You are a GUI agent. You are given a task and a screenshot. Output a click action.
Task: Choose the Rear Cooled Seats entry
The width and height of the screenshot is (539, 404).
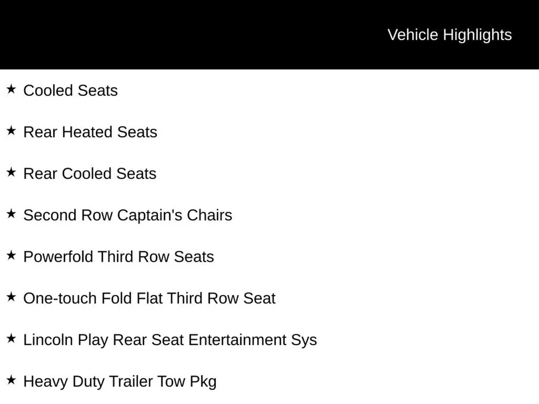click(x=90, y=174)
